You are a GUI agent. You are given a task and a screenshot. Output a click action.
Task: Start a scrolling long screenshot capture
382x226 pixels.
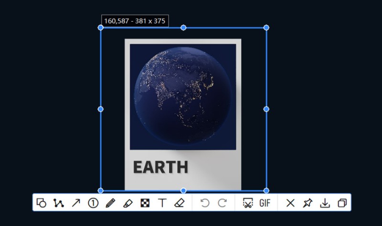247,203
